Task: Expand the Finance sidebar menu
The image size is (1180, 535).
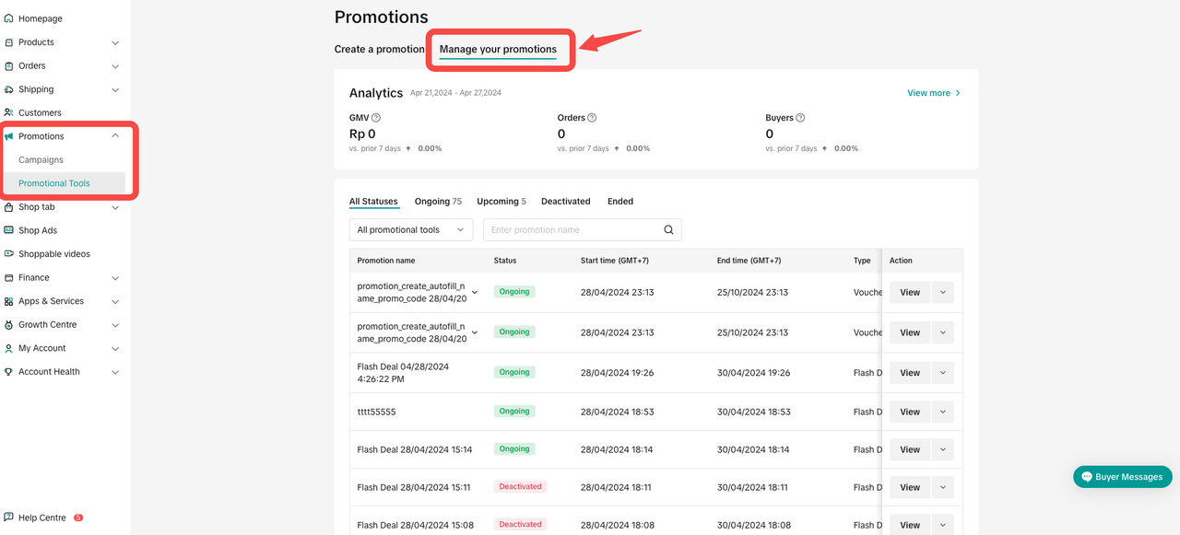Action: pyautogui.click(x=115, y=278)
